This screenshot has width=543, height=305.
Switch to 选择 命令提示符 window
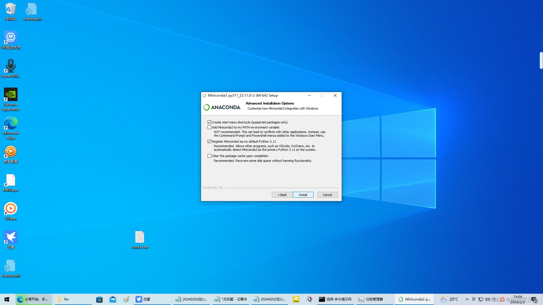tap(335, 299)
